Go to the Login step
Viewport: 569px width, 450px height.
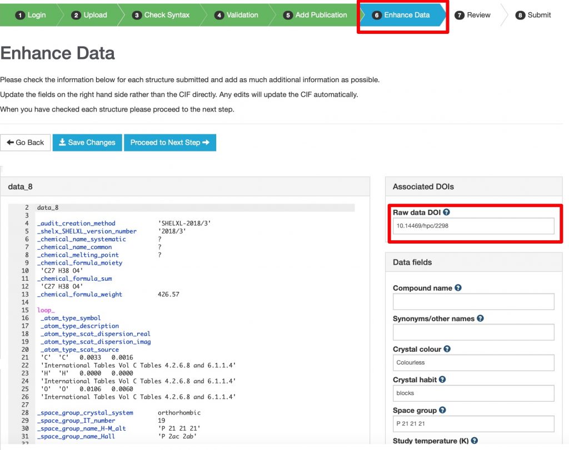coord(31,15)
